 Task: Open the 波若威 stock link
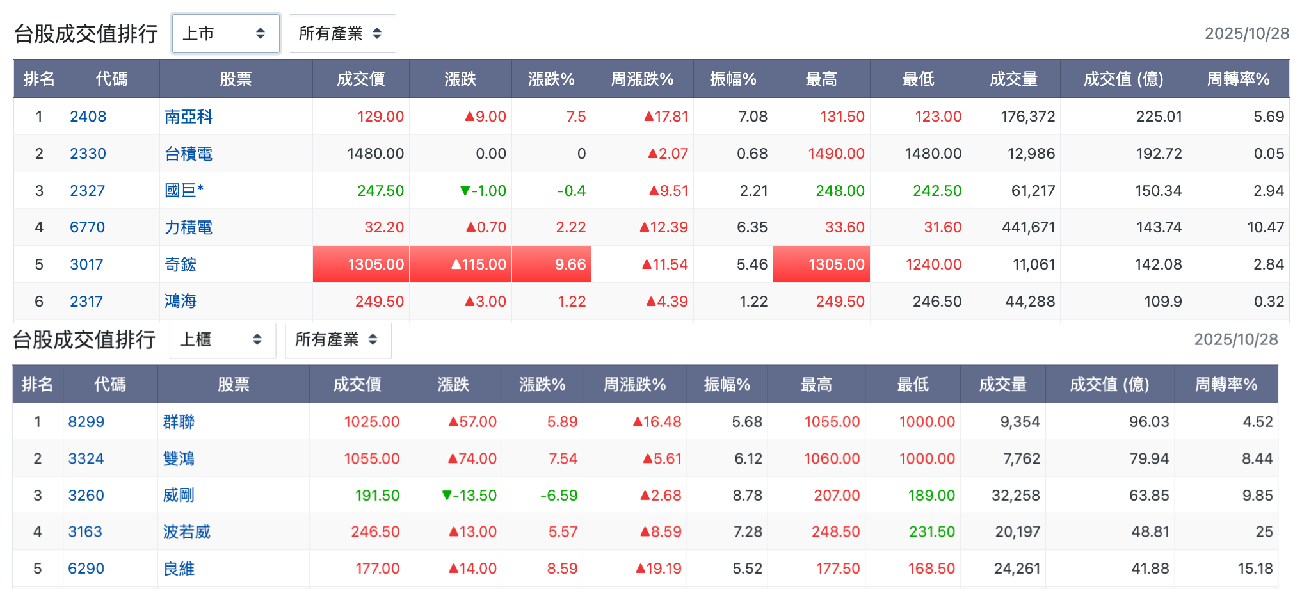(x=186, y=531)
